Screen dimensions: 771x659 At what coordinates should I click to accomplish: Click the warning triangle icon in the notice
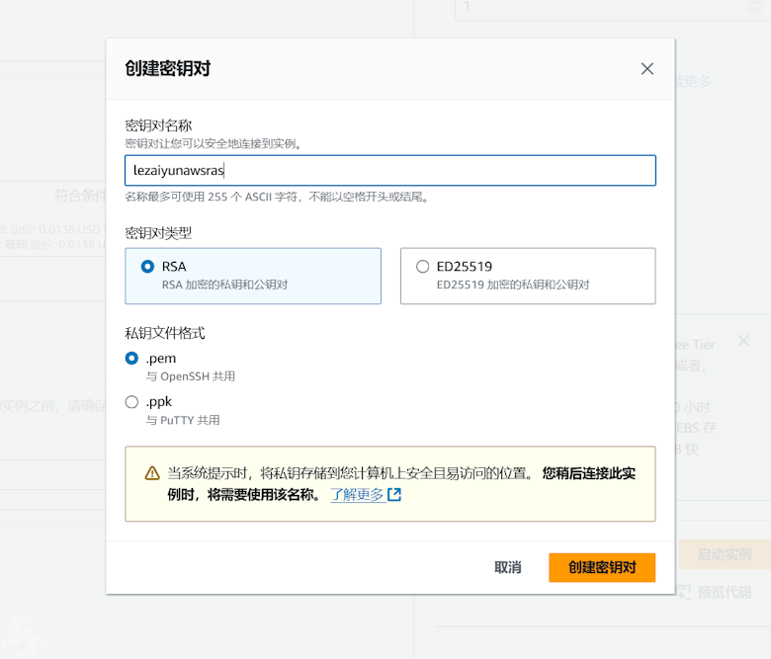pyautogui.click(x=151, y=473)
